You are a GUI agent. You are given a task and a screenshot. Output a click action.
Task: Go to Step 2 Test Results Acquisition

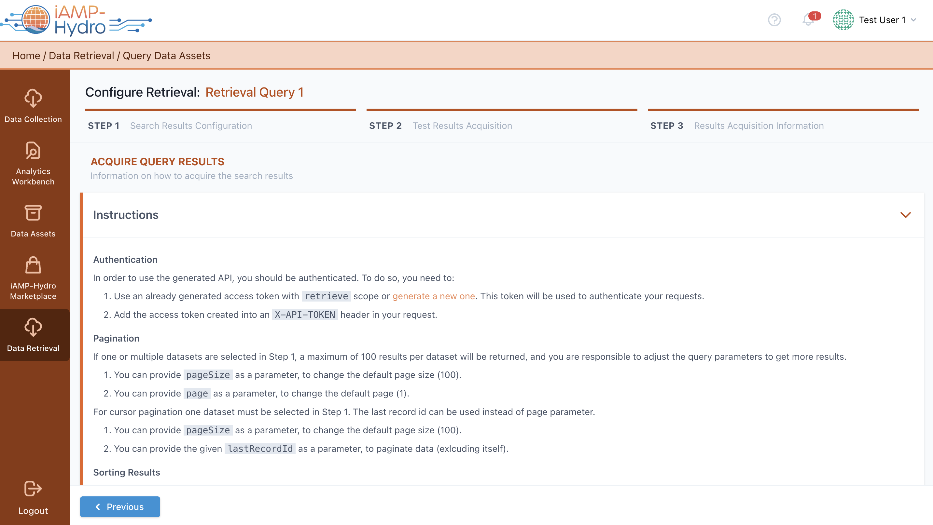462,126
